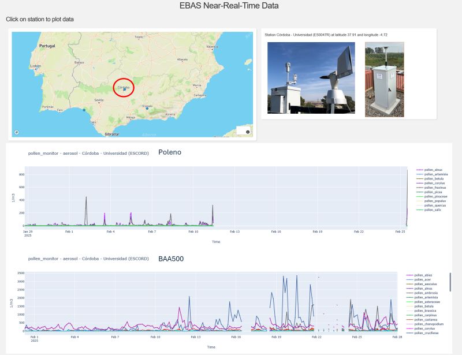Click the BAA500 legend scrollbar
The width and height of the screenshot is (462, 355).
click(x=450, y=282)
